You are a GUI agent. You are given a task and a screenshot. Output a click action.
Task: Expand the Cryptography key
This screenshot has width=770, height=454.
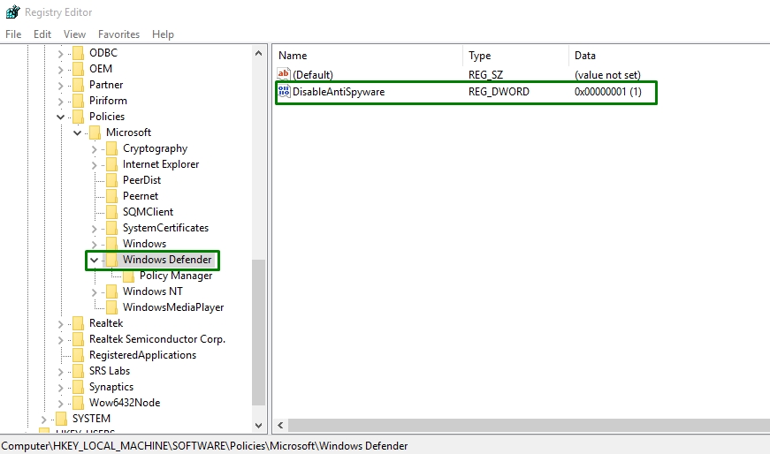click(x=94, y=149)
